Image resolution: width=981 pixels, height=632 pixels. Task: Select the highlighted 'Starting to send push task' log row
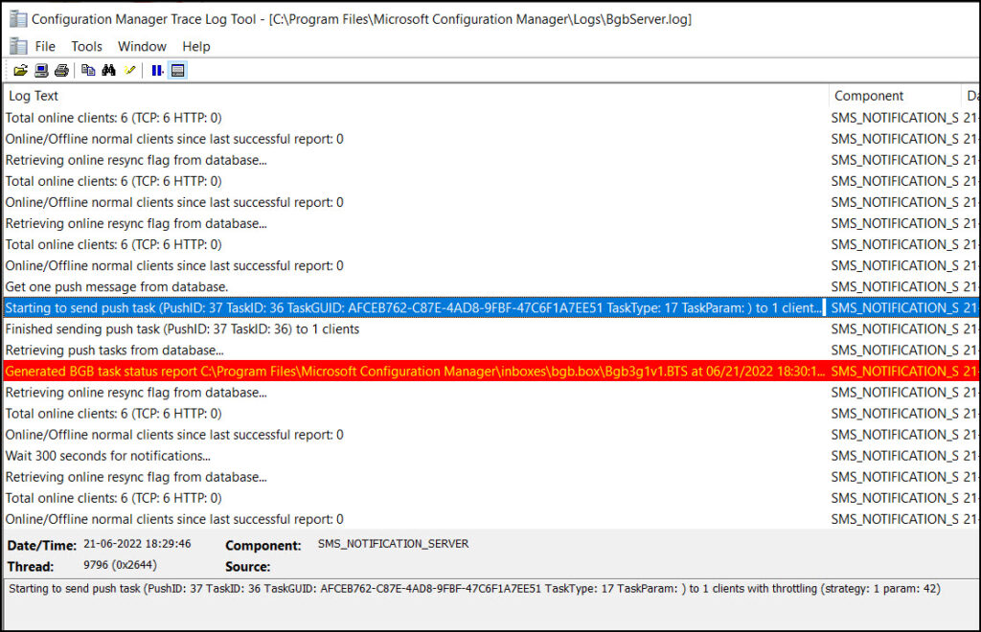pos(490,307)
